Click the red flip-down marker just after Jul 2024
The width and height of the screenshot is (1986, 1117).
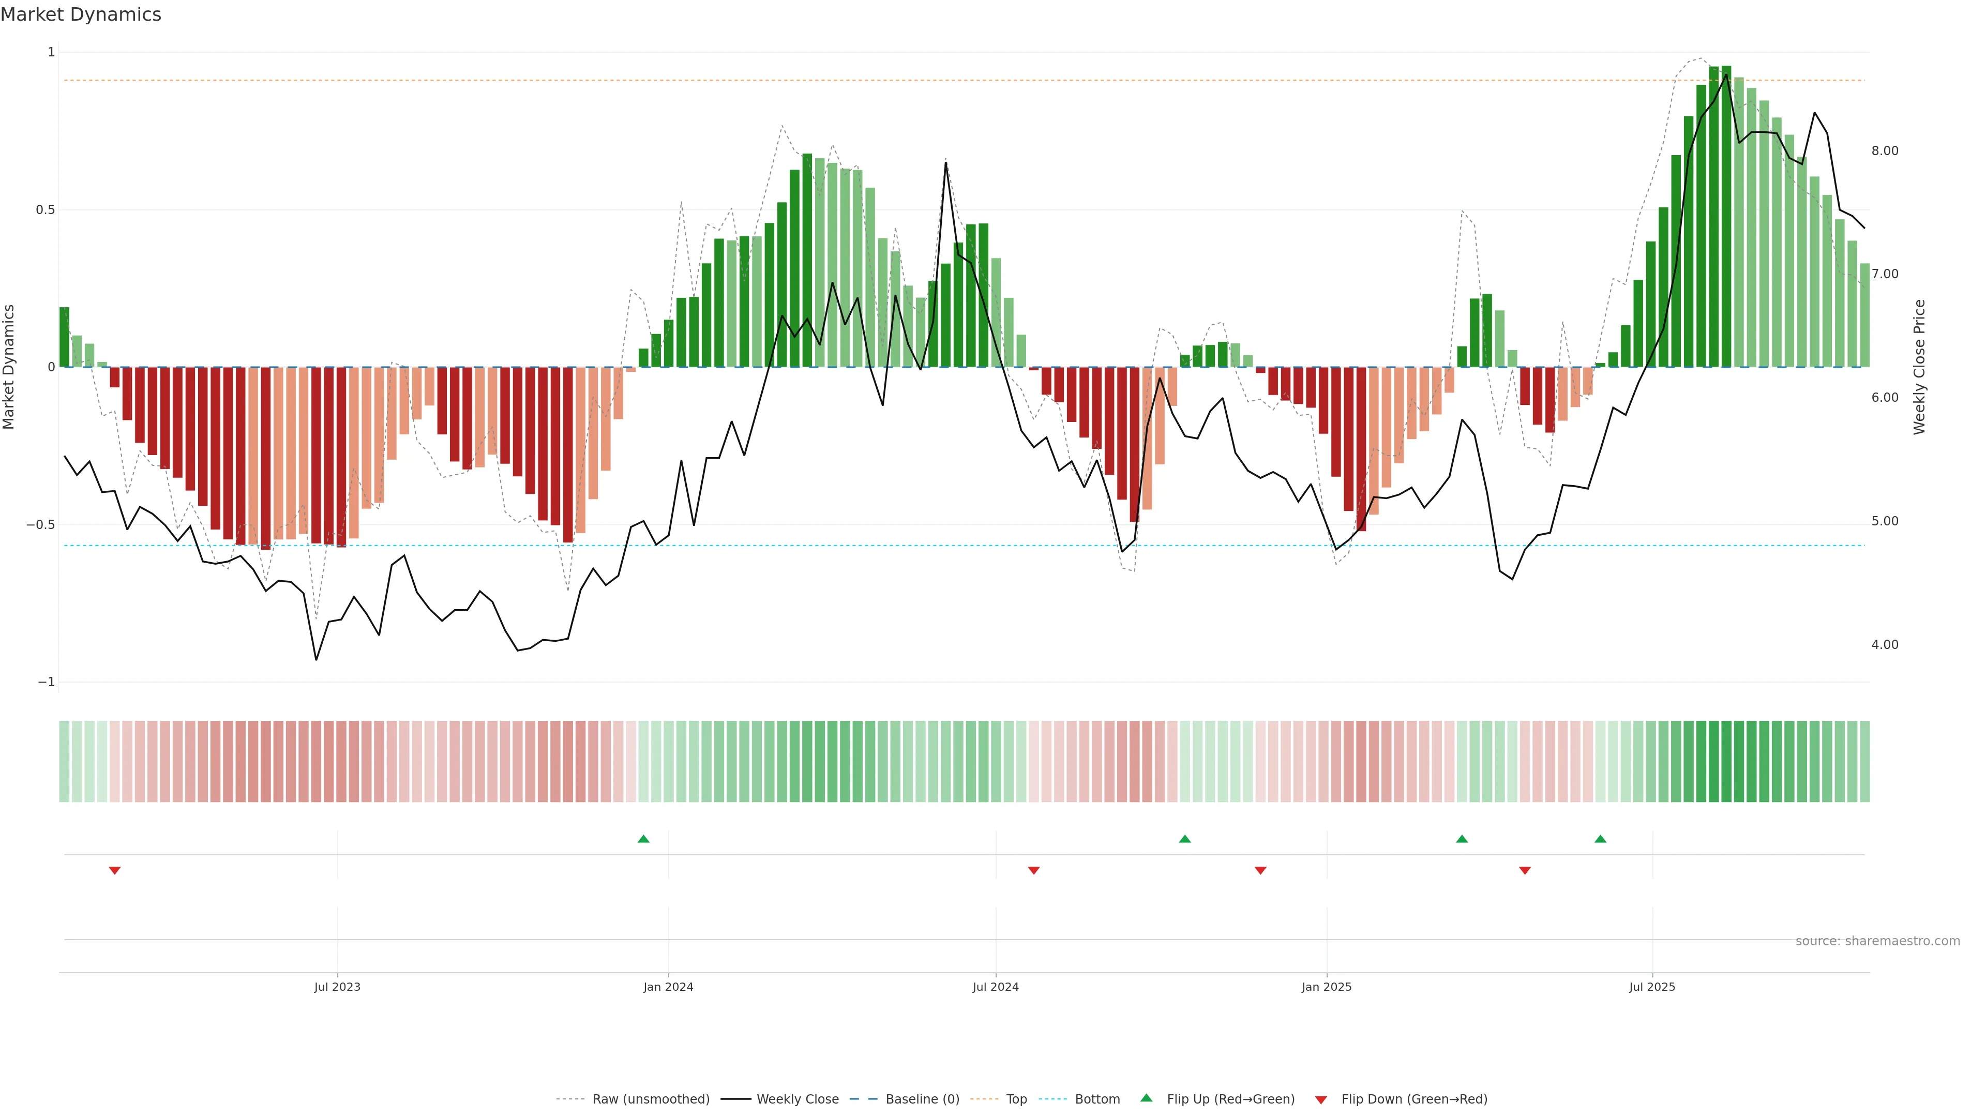tap(1034, 870)
